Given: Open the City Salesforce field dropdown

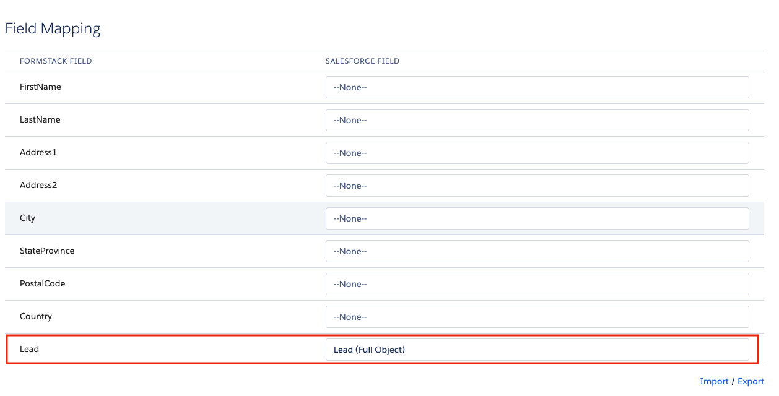Looking at the screenshot, I should pyautogui.click(x=537, y=218).
